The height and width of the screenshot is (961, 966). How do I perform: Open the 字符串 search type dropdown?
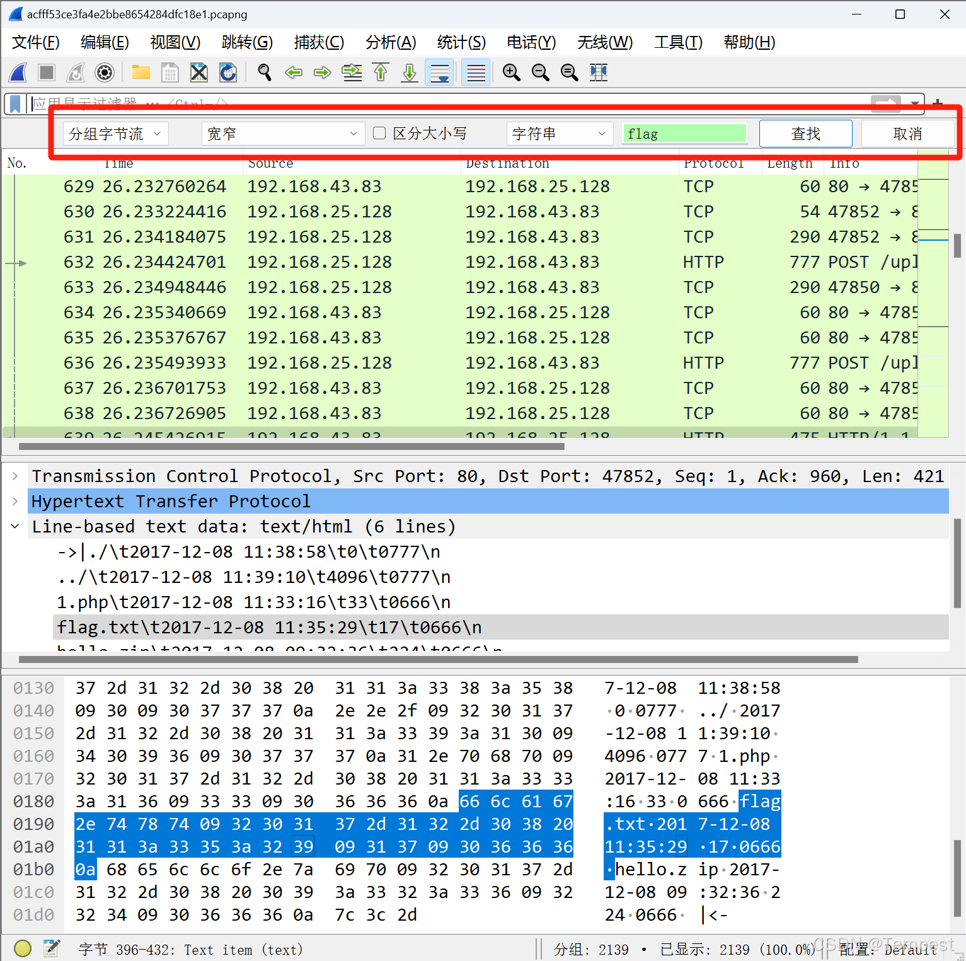[x=558, y=133]
